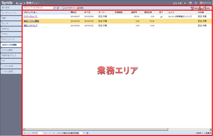Screen dimensions: 213x136
Task: Click the pager refresh icon
Action: 87,133
